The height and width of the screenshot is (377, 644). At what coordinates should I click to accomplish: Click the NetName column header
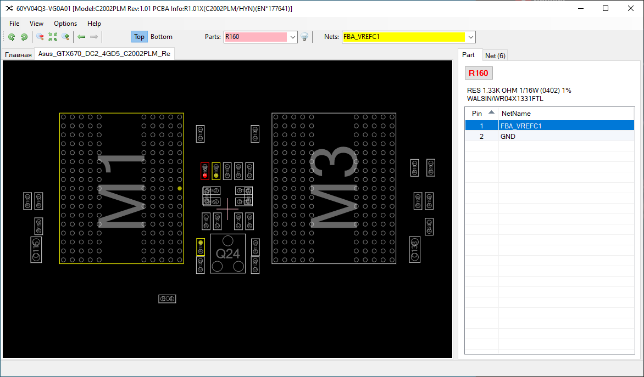click(566, 113)
